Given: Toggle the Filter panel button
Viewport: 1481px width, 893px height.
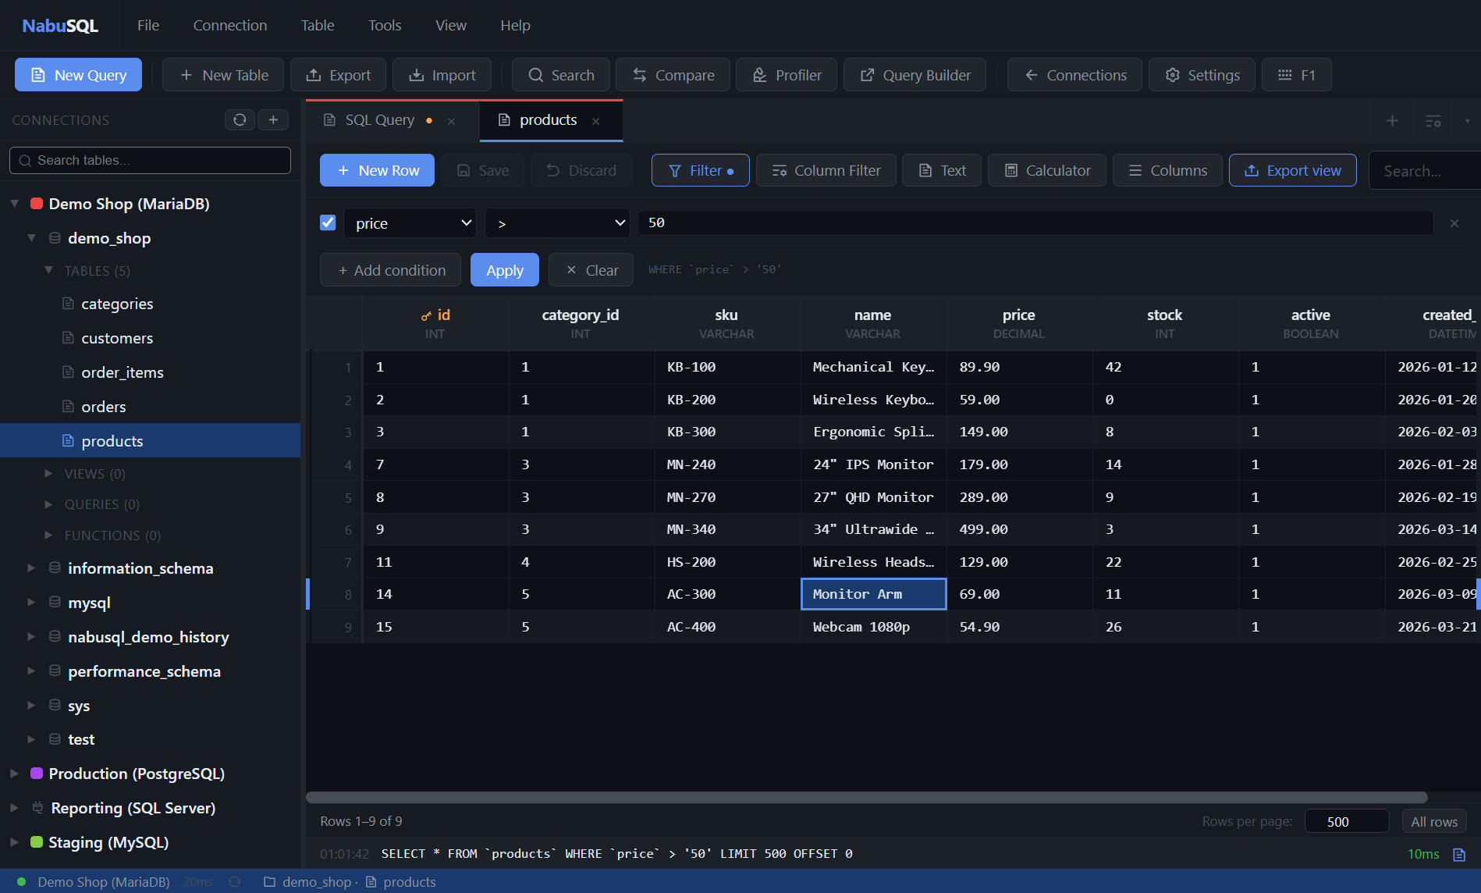Looking at the screenshot, I should (701, 170).
